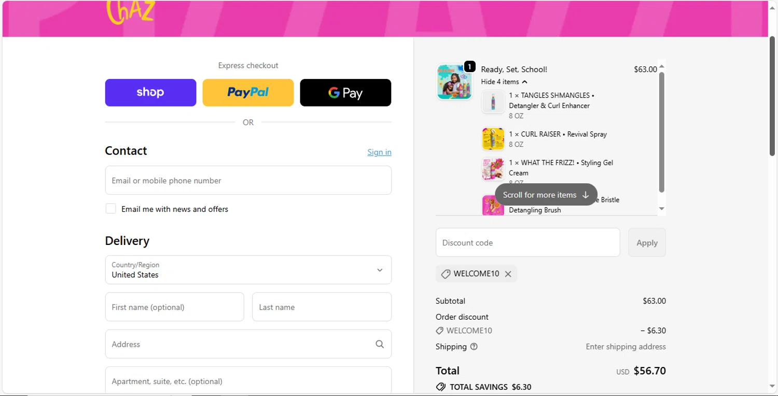Click the Discount code input field

tap(527, 242)
